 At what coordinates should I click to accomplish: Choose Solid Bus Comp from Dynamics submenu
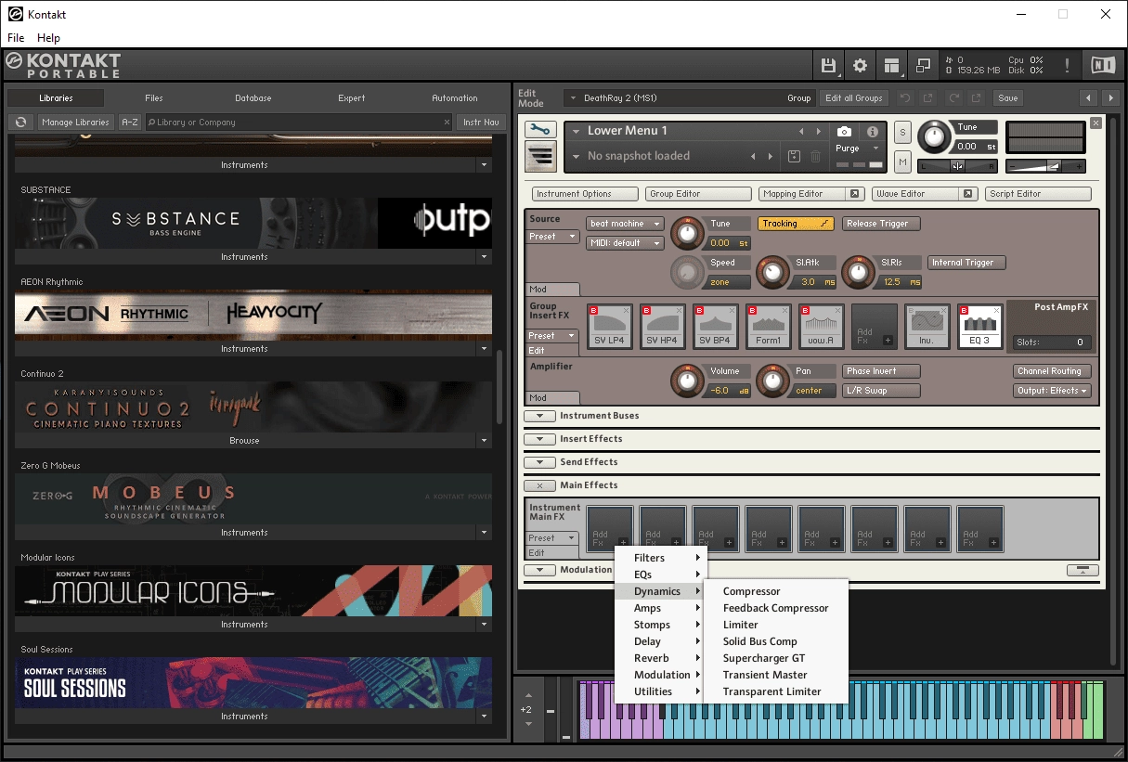tap(776, 641)
